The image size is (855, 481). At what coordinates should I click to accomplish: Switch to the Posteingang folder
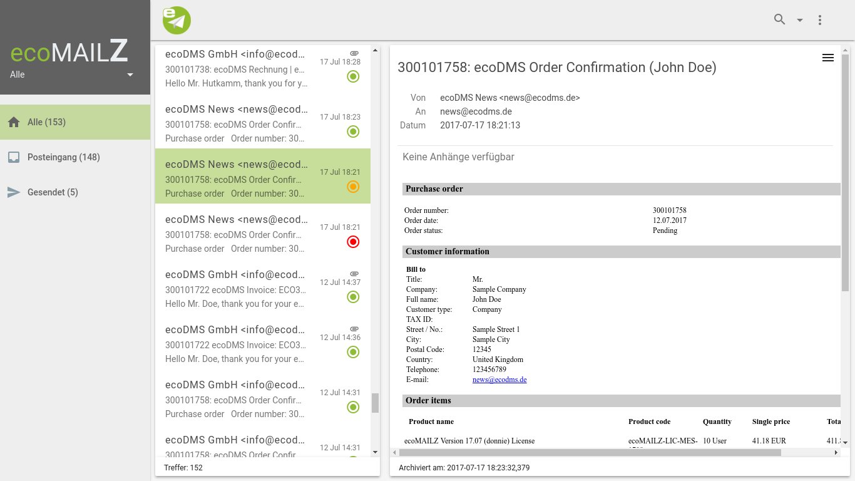coord(63,157)
